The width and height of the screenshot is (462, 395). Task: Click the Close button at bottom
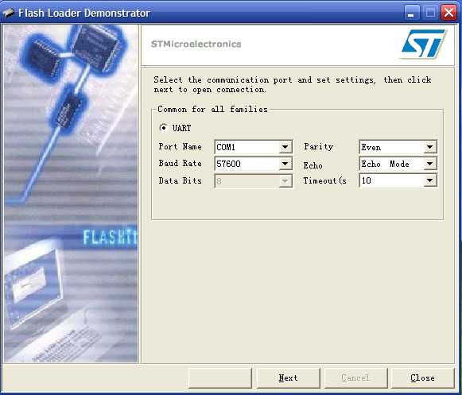422,378
